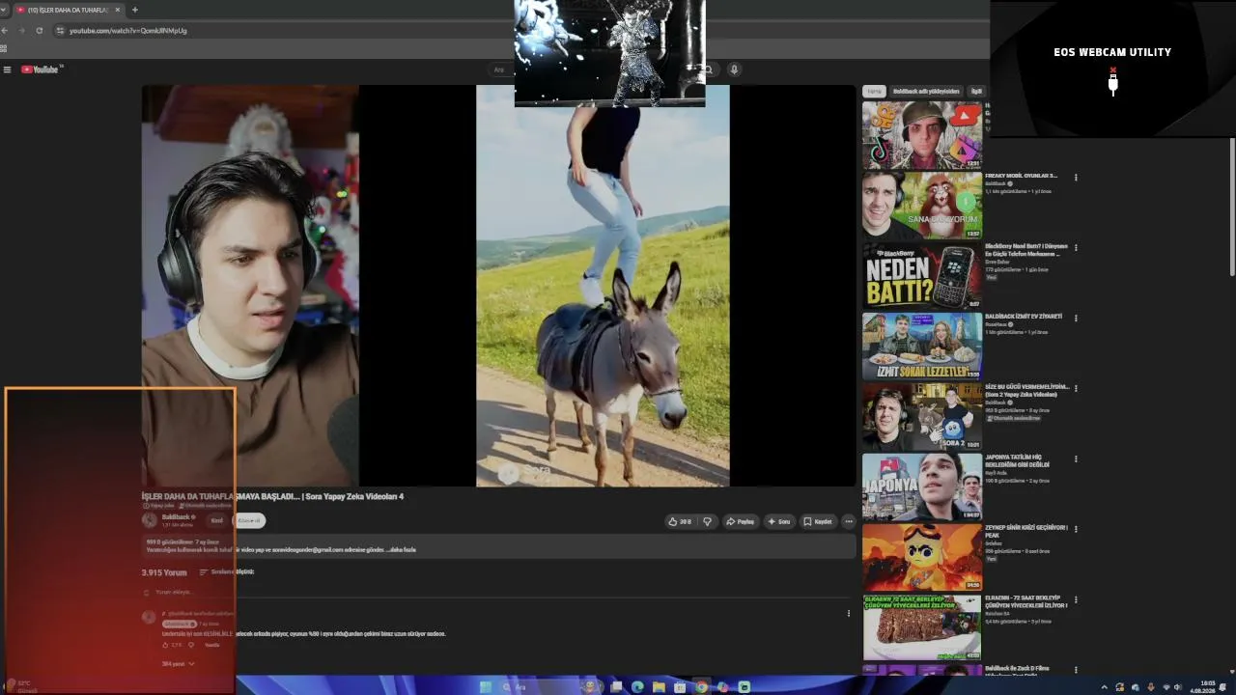The width and height of the screenshot is (1236, 695).
Task: Open options for the 72 saat bekleyip video
Action: (1076, 600)
